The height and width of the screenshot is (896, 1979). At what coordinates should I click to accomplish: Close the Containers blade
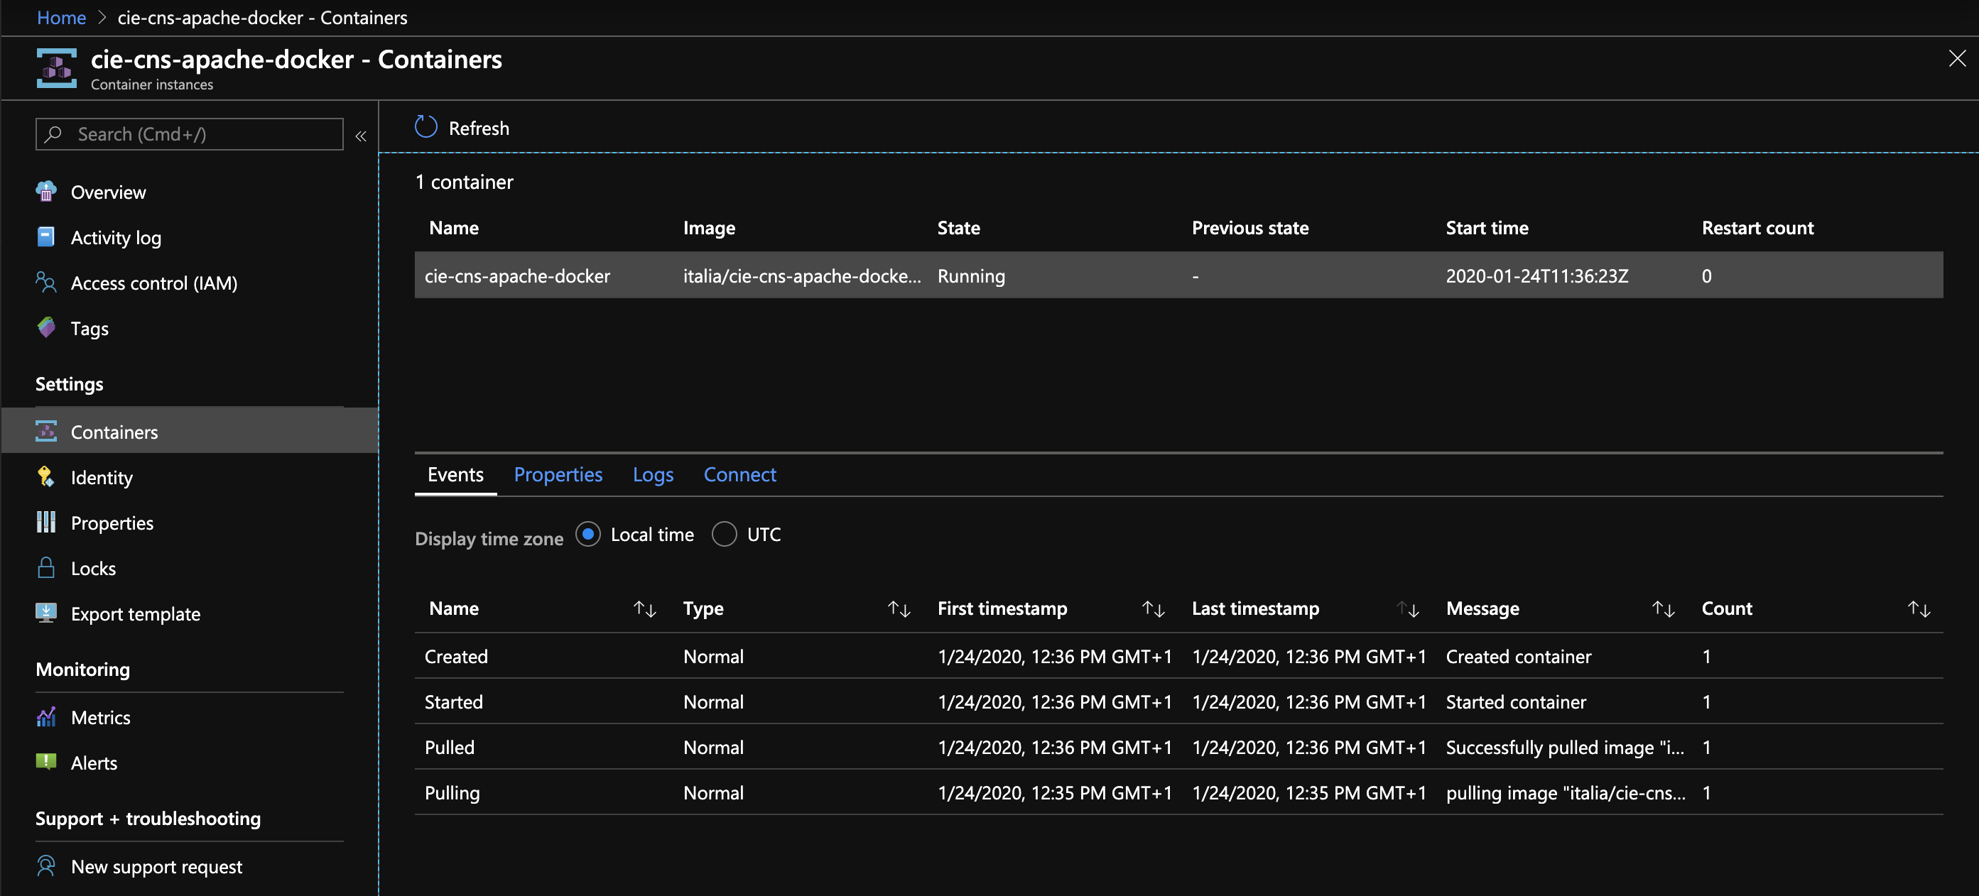[x=1957, y=58]
